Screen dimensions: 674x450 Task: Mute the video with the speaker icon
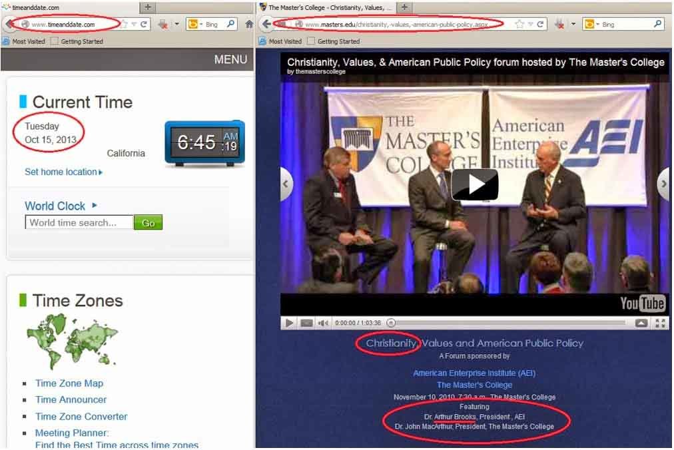[x=323, y=323]
